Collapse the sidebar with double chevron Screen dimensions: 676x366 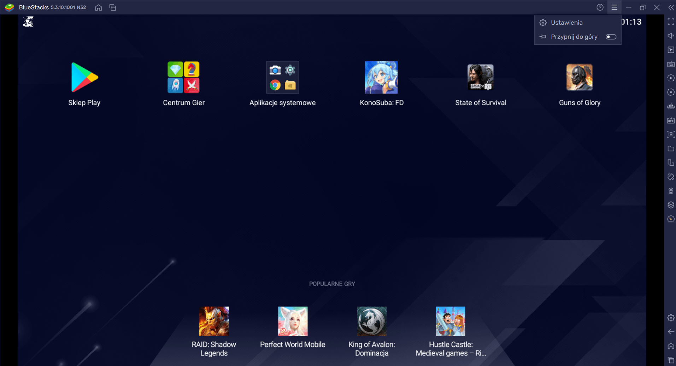(x=671, y=7)
